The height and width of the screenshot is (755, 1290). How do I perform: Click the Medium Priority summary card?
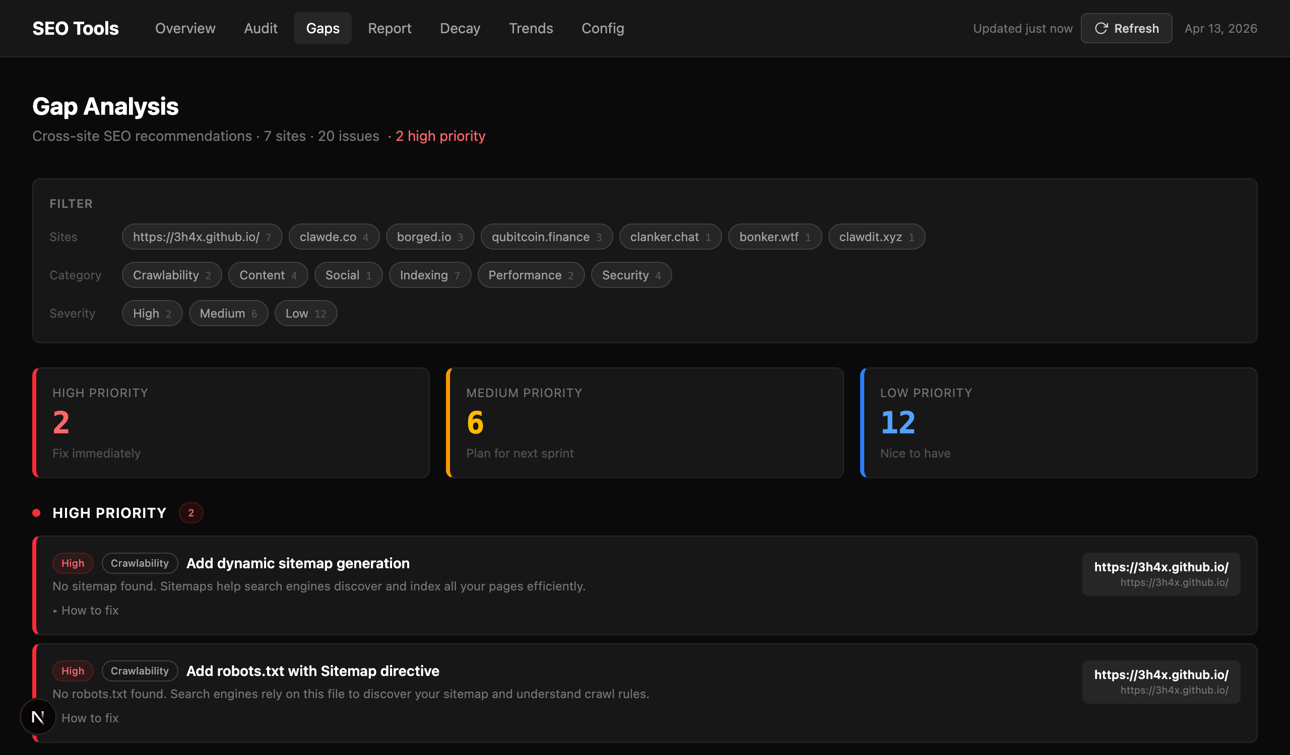pos(644,423)
